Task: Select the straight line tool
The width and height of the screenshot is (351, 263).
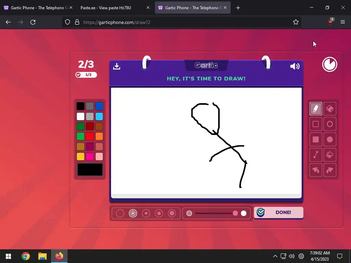Action: pyautogui.click(x=316, y=155)
